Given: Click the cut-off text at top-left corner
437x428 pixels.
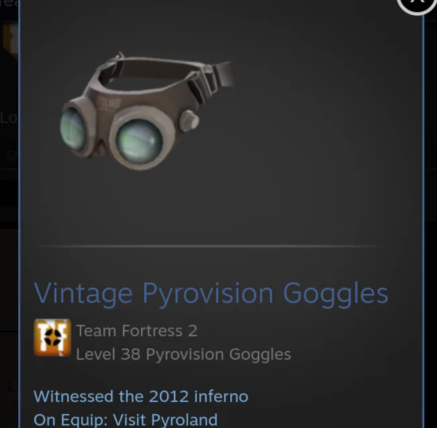Looking at the screenshot, I should [9, 3].
